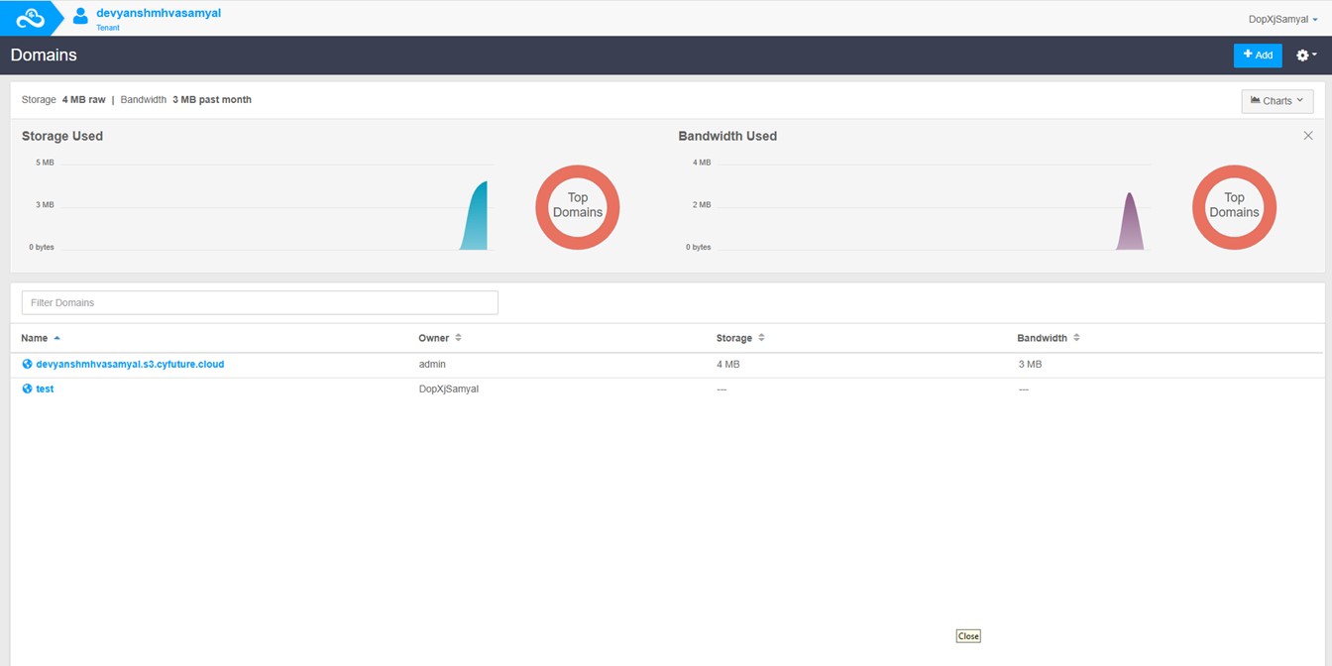1332x666 pixels.
Task: Close the charts panel with X
Action: pos(1308,136)
